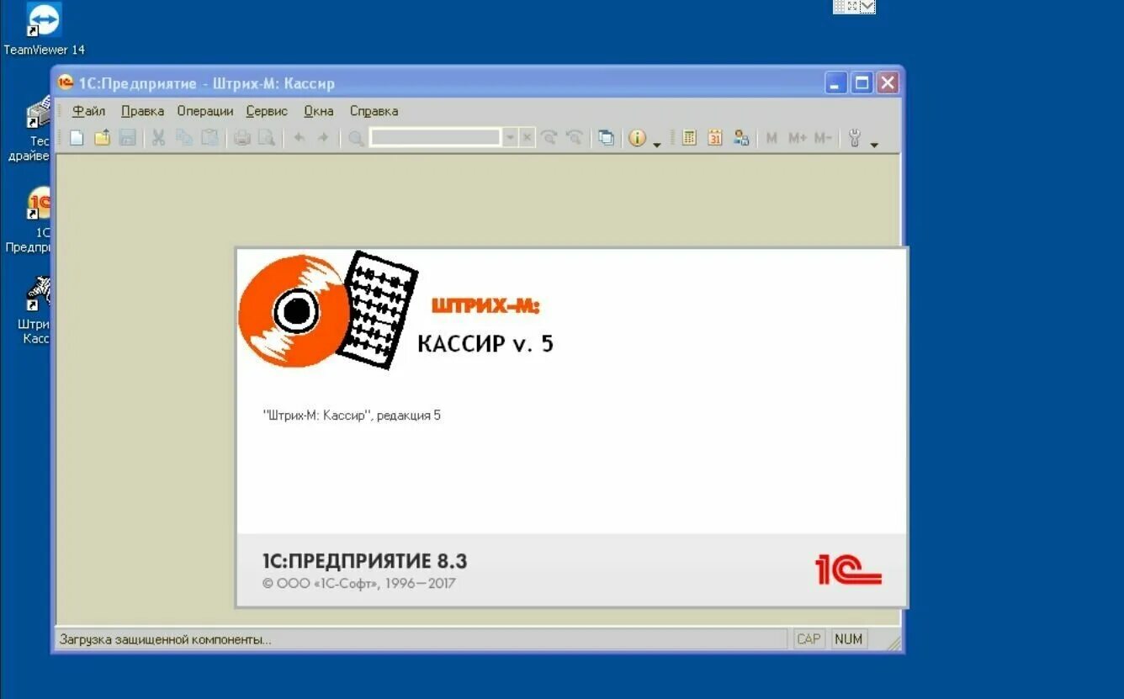The image size is (1124, 699).
Task: Click the clear search X button
Action: coord(527,138)
